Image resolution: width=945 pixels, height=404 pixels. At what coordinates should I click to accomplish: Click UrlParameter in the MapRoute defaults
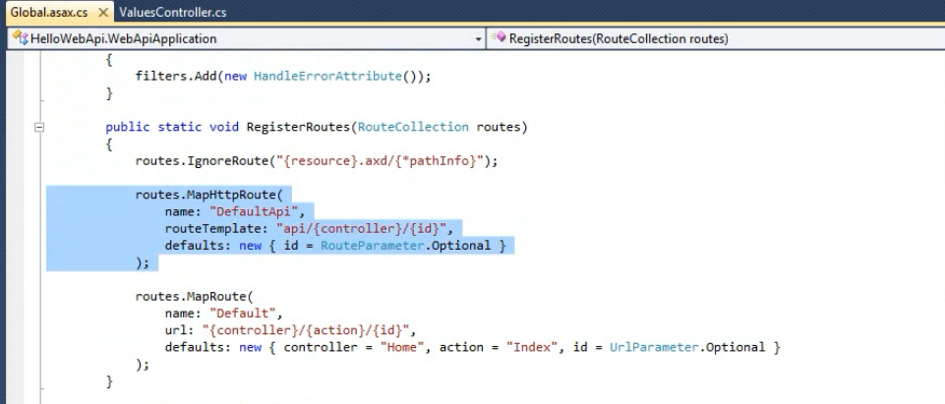pos(653,347)
